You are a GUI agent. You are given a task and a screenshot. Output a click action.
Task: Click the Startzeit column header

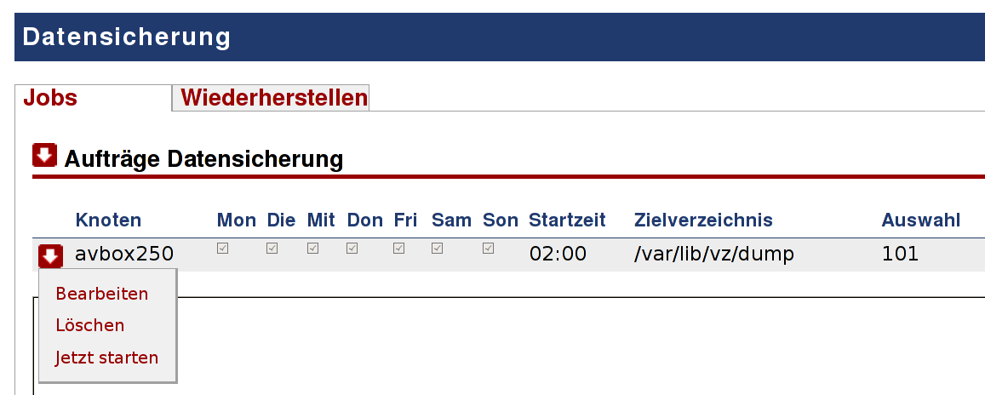click(567, 220)
